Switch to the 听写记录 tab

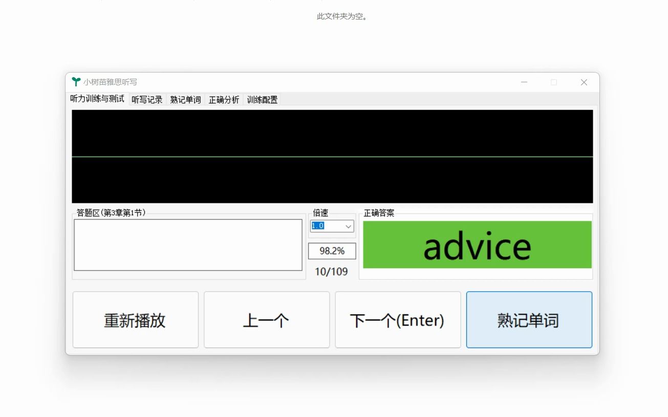(147, 99)
